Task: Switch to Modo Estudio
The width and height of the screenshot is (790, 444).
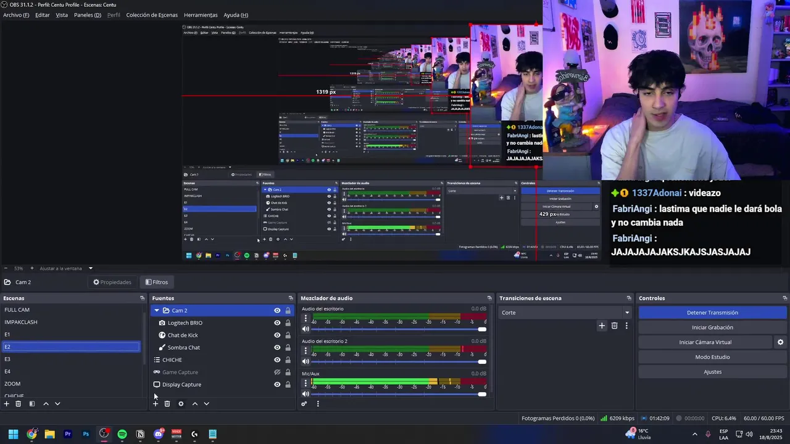Action: [x=712, y=357]
